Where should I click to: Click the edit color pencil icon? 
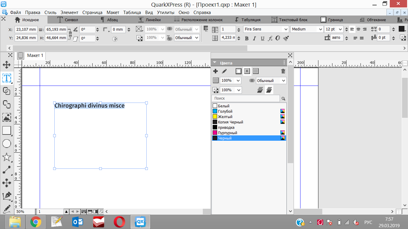coord(224,71)
